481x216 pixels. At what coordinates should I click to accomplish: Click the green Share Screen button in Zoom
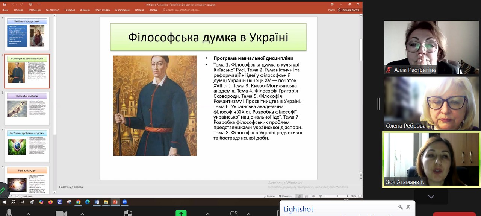point(181,213)
